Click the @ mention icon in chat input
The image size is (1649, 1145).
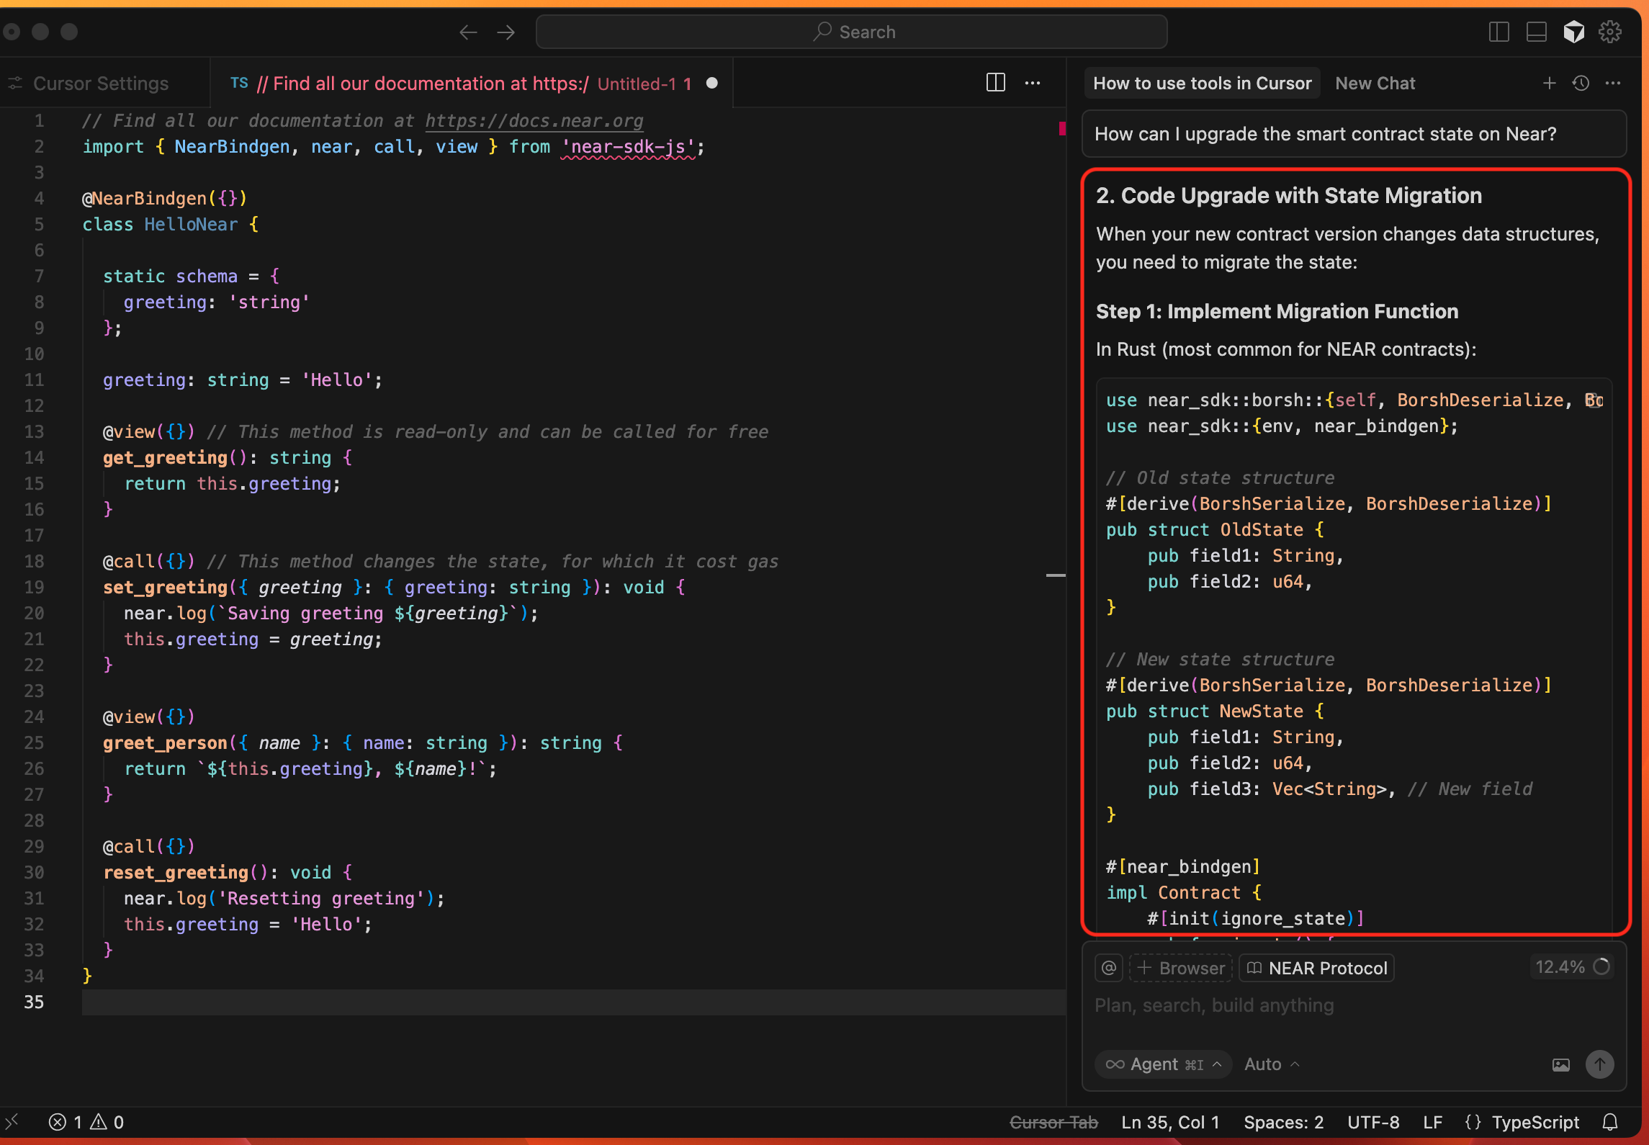pyautogui.click(x=1108, y=967)
